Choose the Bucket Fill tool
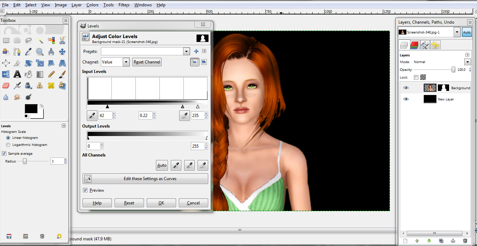This screenshot has height=246, width=477. [28, 74]
